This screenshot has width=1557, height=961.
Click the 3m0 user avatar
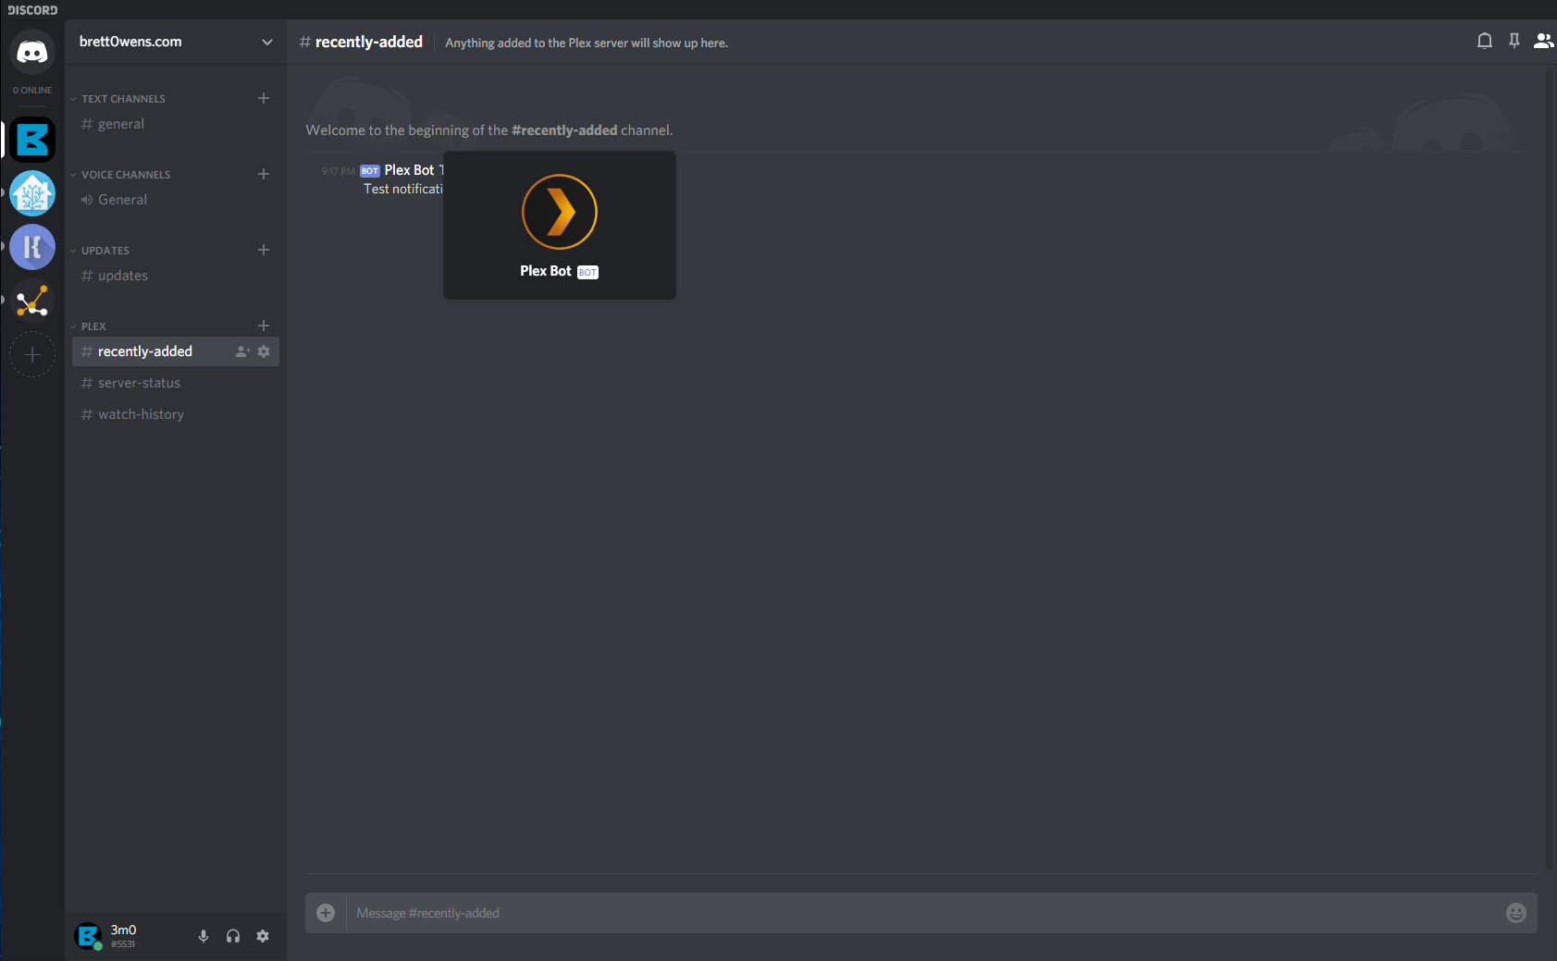88,936
